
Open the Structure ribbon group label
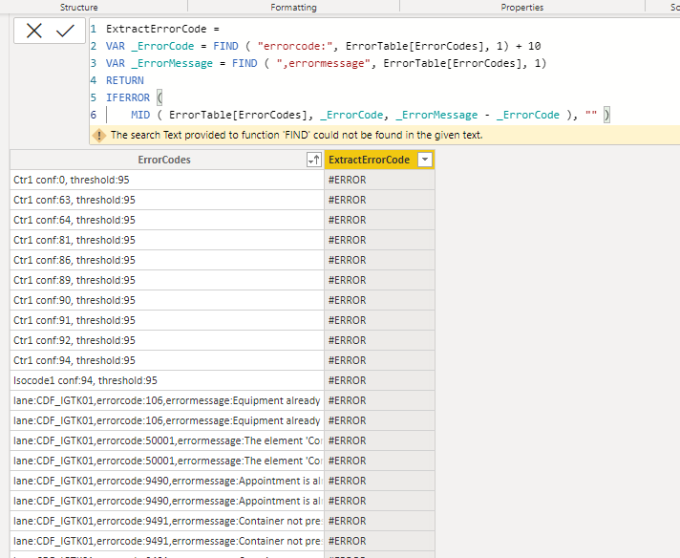tap(79, 8)
